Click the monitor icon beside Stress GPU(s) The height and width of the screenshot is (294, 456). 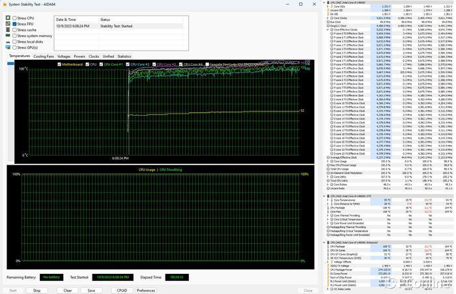(8, 47)
